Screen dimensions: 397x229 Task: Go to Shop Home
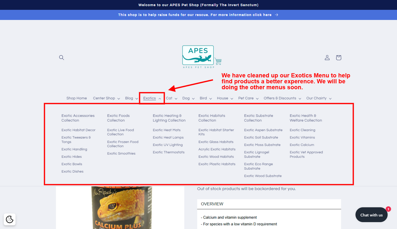pyautogui.click(x=77, y=98)
